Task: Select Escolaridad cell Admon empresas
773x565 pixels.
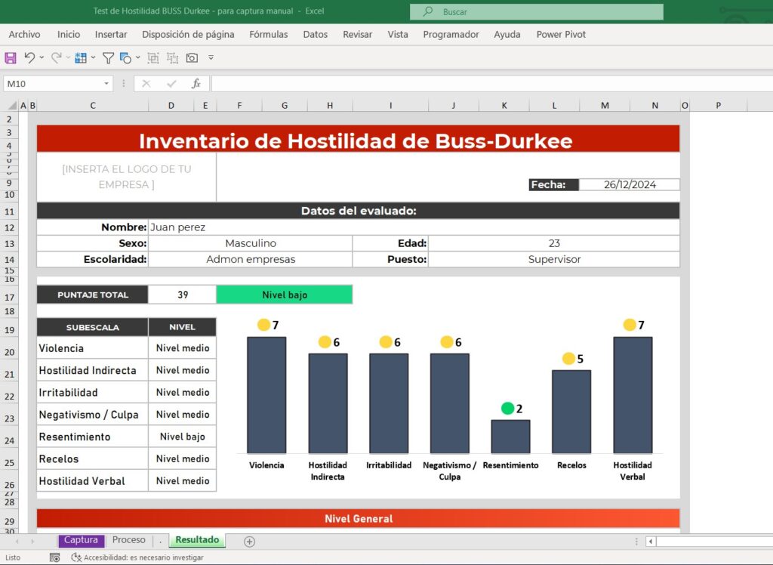Action: coord(251,259)
